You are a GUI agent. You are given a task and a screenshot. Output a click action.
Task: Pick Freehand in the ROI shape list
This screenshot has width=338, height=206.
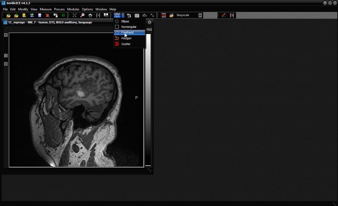127,32
